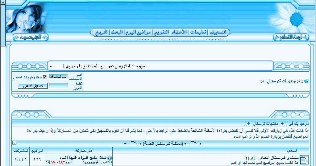Image resolution: width=316 pixels, height=166 pixels.
Task: Open the الأعضاء (Members) menu item
Action: (x=179, y=32)
